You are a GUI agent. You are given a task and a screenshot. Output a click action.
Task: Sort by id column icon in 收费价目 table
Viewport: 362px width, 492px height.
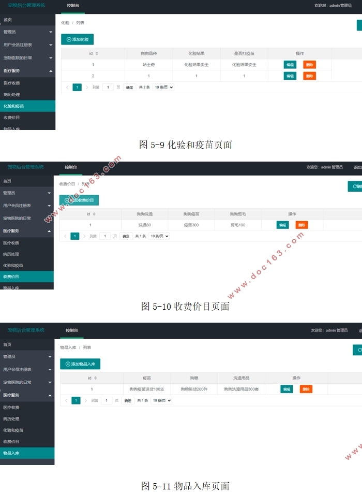click(x=94, y=214)
